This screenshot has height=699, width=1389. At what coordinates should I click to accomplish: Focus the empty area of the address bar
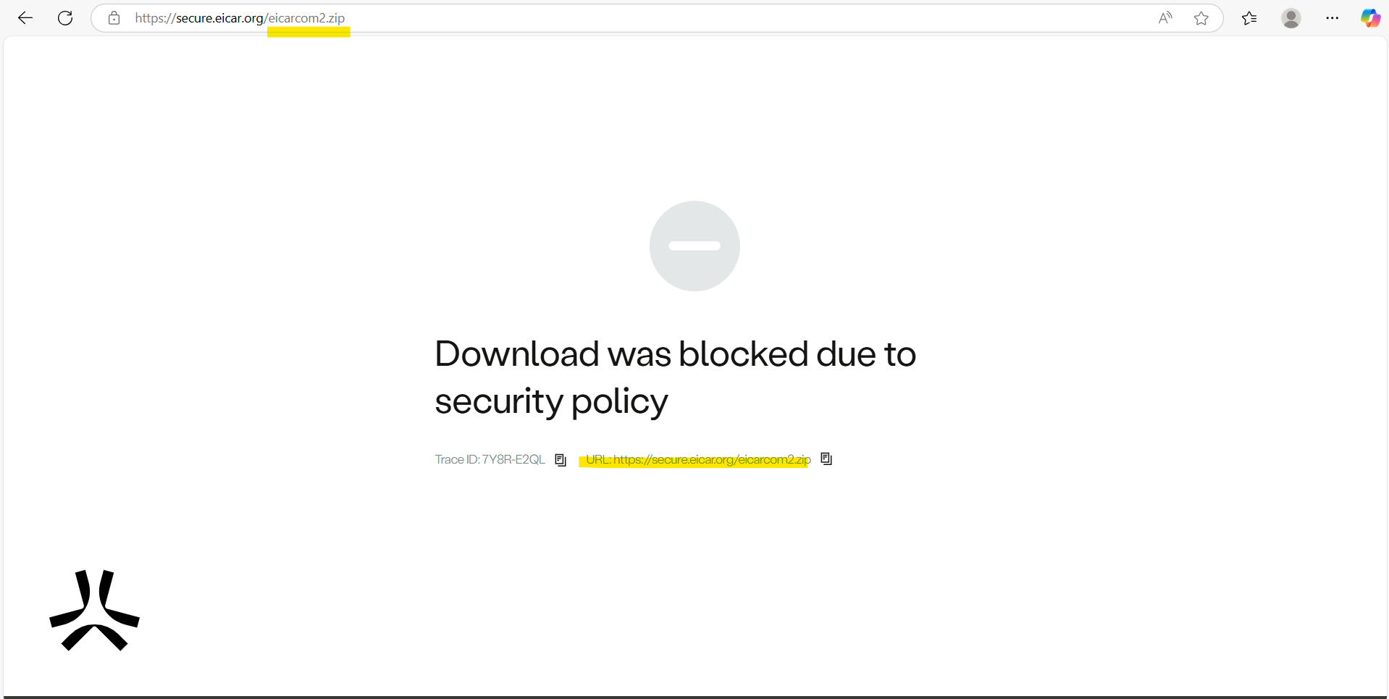pyautogui.click(x=724, y=18)
